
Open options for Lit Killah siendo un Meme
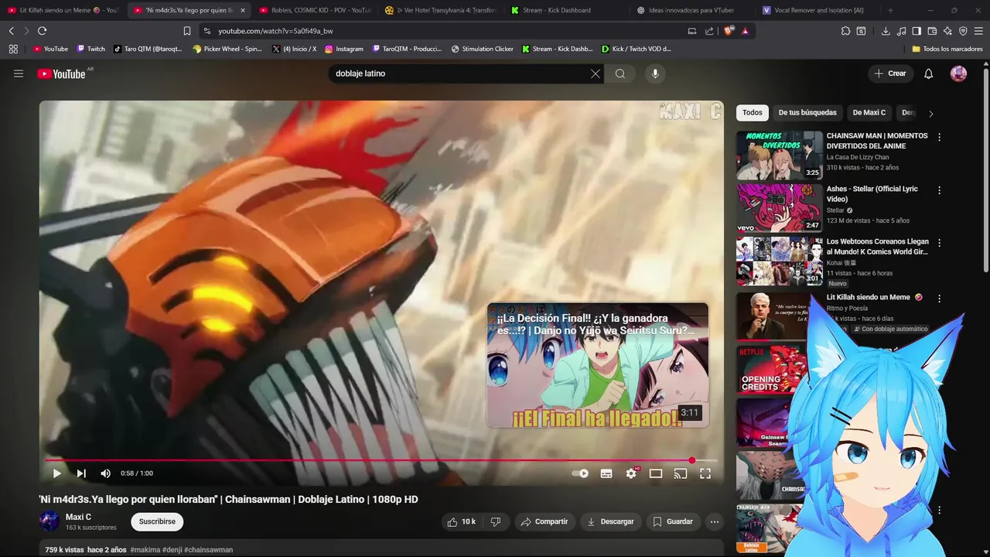pos(940,299)
